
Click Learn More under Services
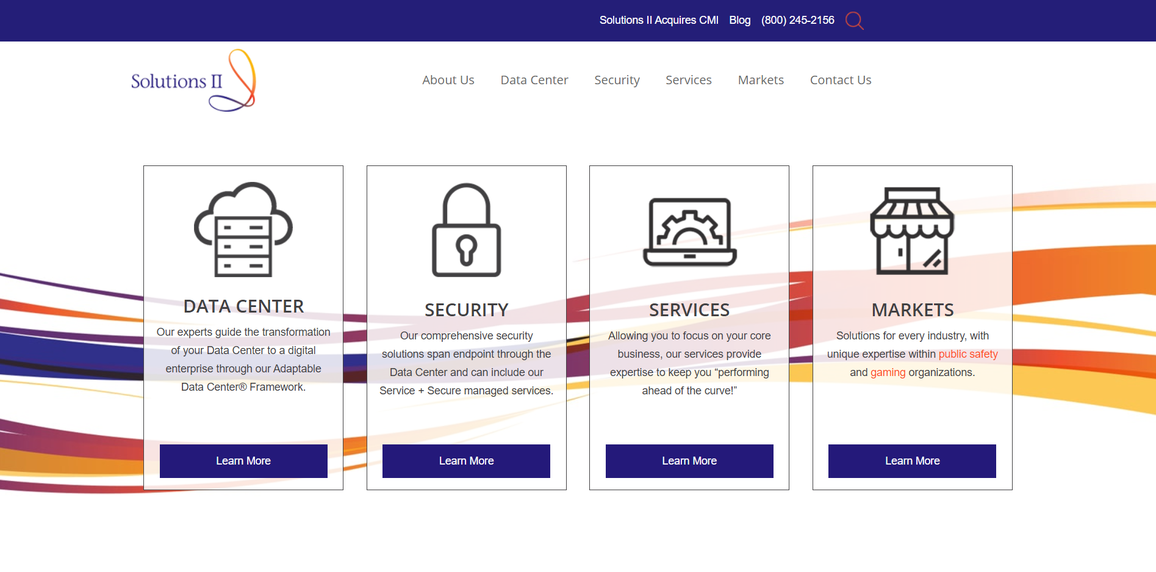[x=689, y=461]
